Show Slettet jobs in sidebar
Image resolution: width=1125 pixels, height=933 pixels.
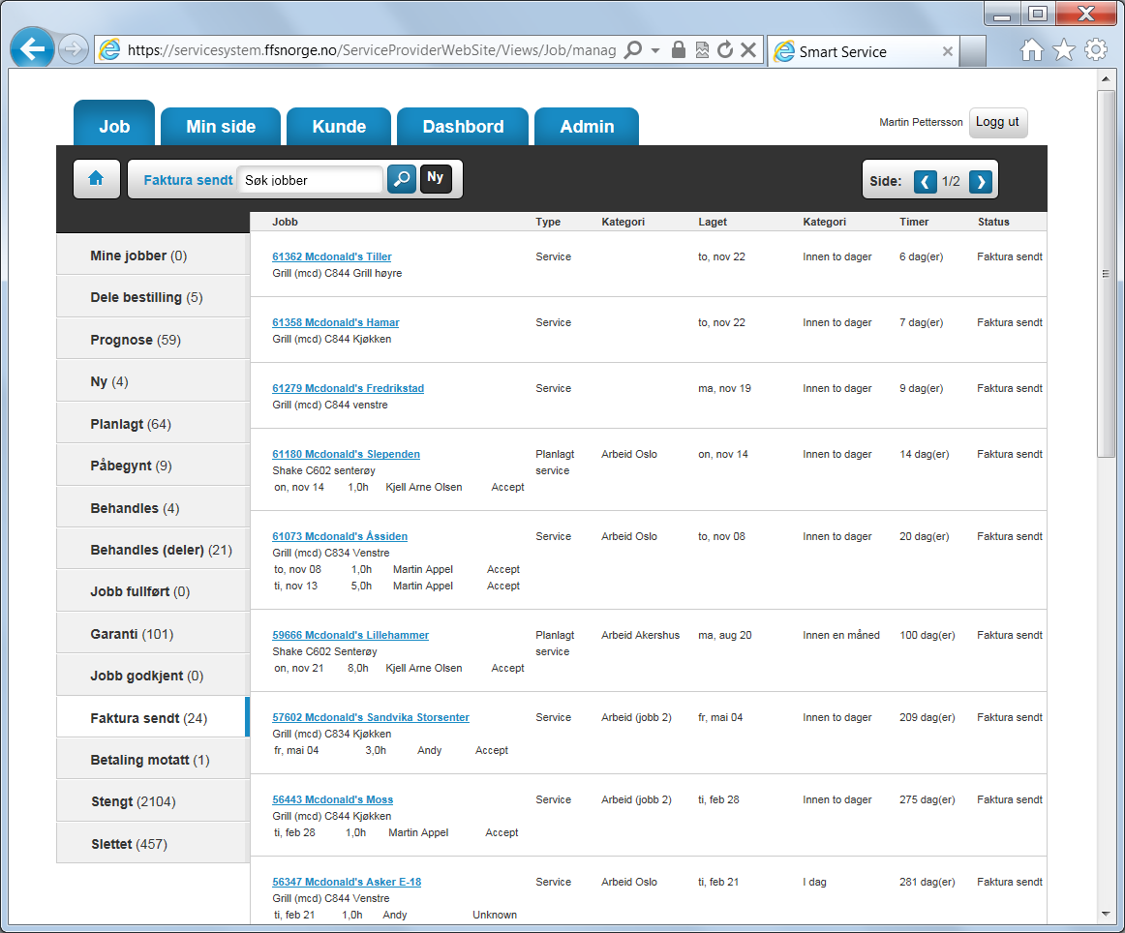(x=153, y=844)
